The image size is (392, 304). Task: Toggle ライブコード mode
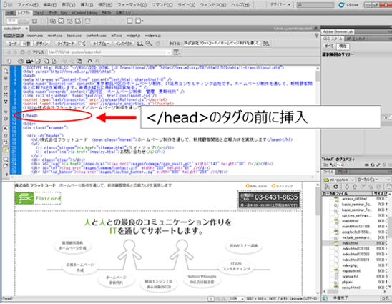point(66,44)
